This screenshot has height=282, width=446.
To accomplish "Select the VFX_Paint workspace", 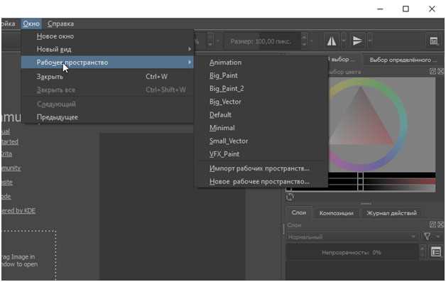I will point(261,154).
